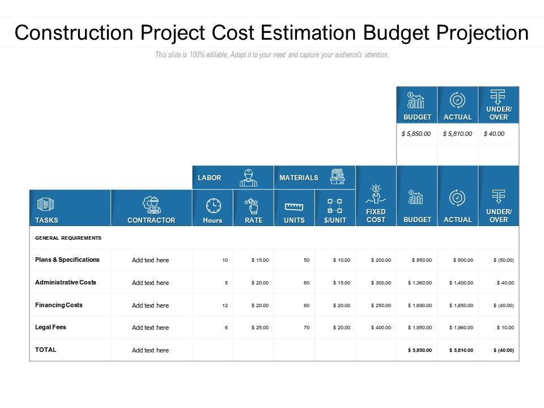Click the Hours clock icon

click(214, 206)
